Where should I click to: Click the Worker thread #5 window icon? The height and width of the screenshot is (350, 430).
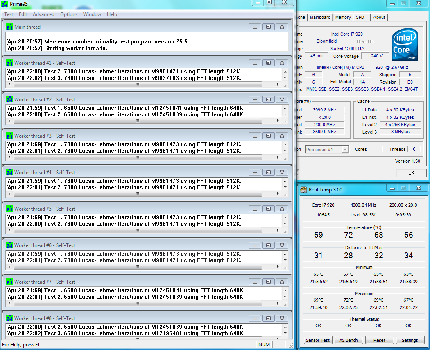[x=9, y=209]
